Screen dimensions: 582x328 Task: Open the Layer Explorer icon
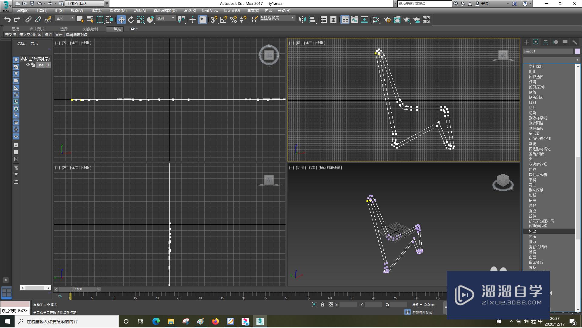[x=333, y=20]
